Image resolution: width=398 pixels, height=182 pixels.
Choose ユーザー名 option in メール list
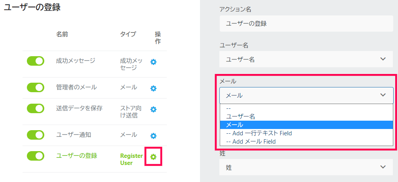306,116
